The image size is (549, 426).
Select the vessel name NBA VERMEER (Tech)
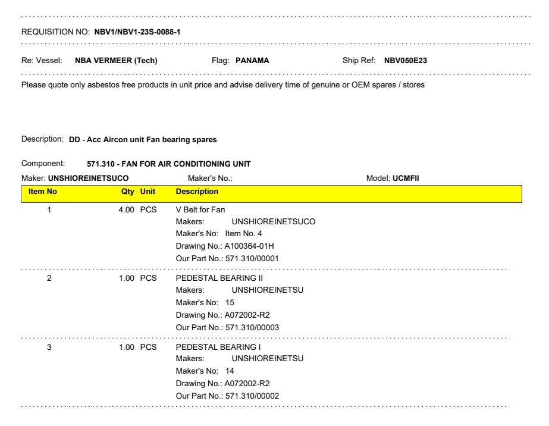coord(116,60)
